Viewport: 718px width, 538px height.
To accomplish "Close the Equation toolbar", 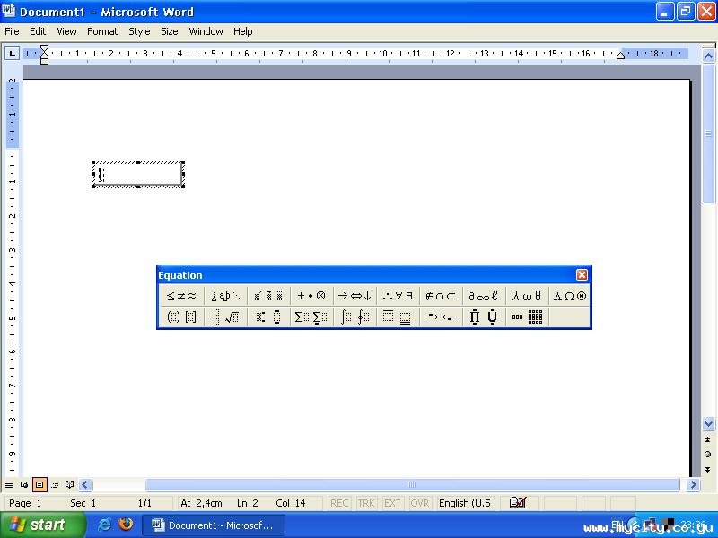I will click(582, 275).
